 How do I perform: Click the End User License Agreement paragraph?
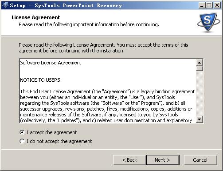pyautogui.click(x=107, y=106)
